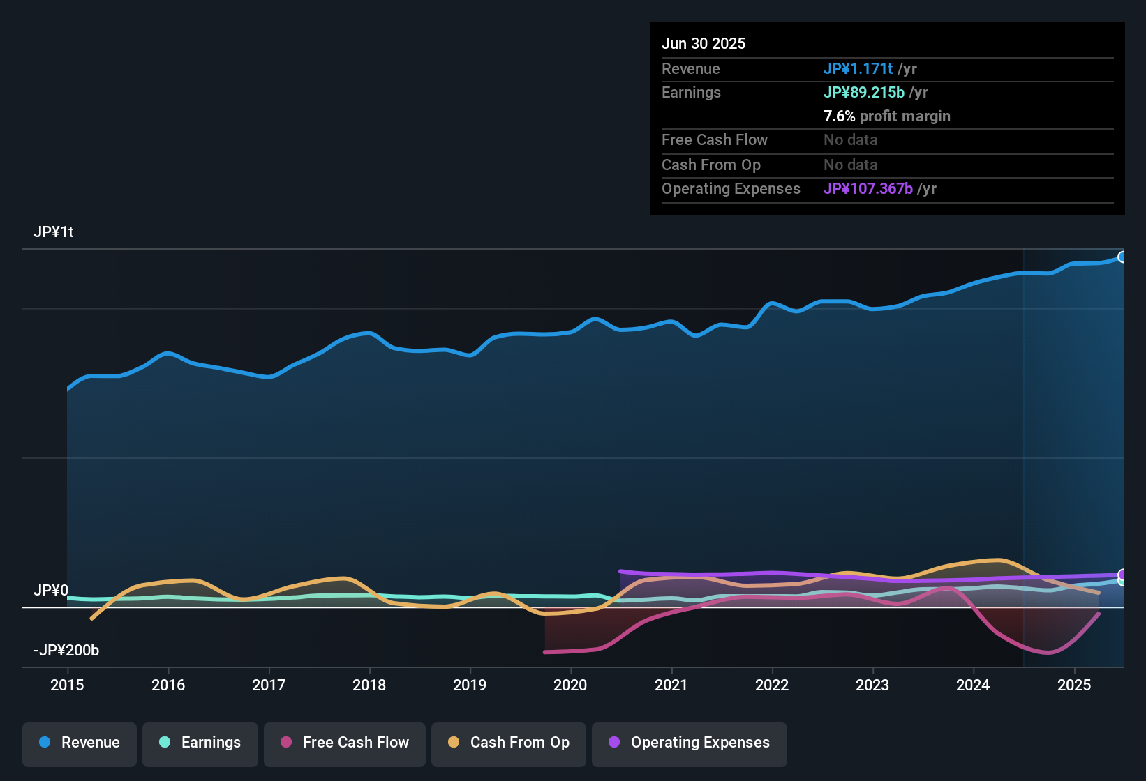This screenshot has width=1146, height=781.
Task: Open the Earnings legend item
Action: click(x=200, y=743)
